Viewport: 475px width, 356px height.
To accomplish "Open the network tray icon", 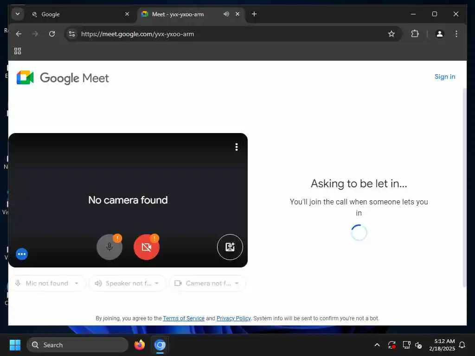I will [x=406, y=345].
